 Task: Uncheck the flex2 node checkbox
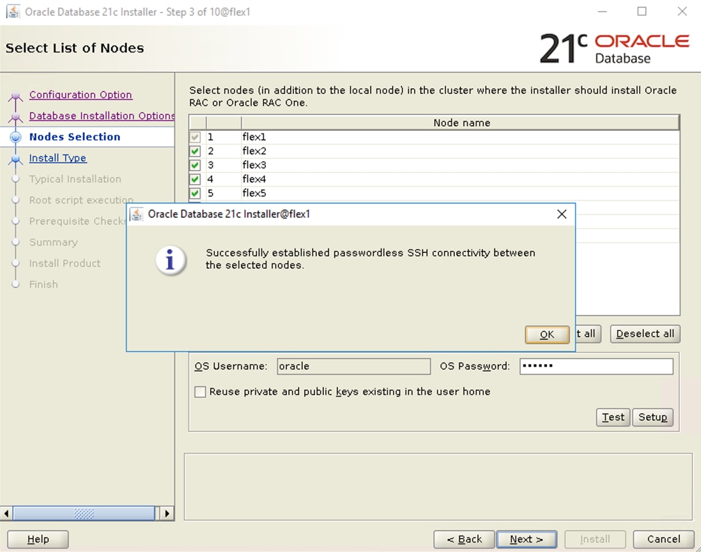coord(195,151)
